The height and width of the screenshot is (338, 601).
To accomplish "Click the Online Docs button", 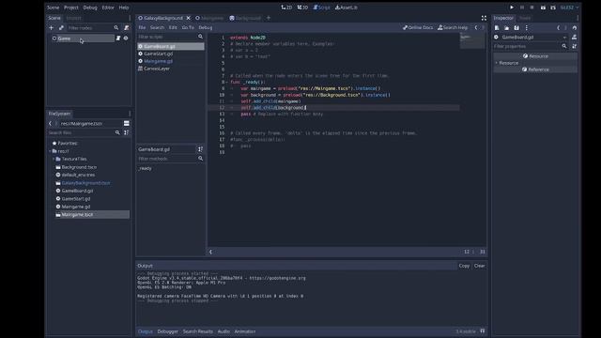I will [x=417, y=27].
